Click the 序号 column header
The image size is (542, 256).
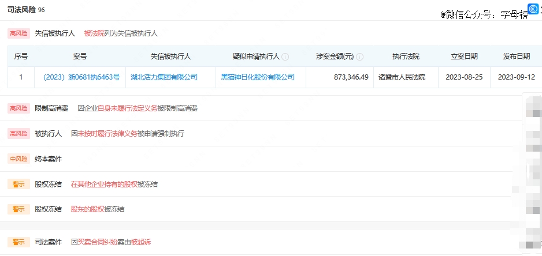pyautogui.click(x=21, y=57)
